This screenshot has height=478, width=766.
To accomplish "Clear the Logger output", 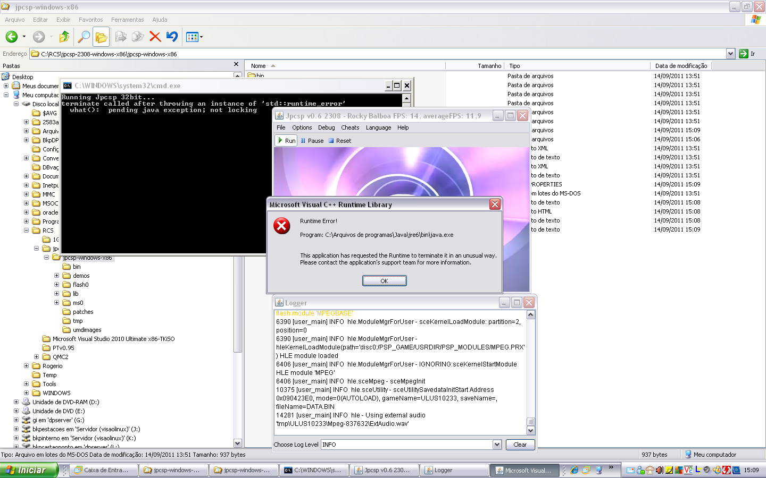I will pos(520,445).
